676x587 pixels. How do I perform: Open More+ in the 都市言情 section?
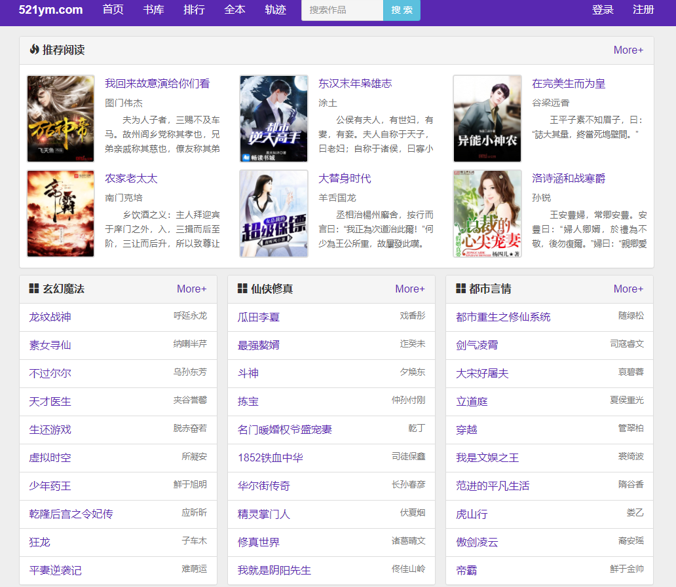pyautogui.click(x=628, y=289)
